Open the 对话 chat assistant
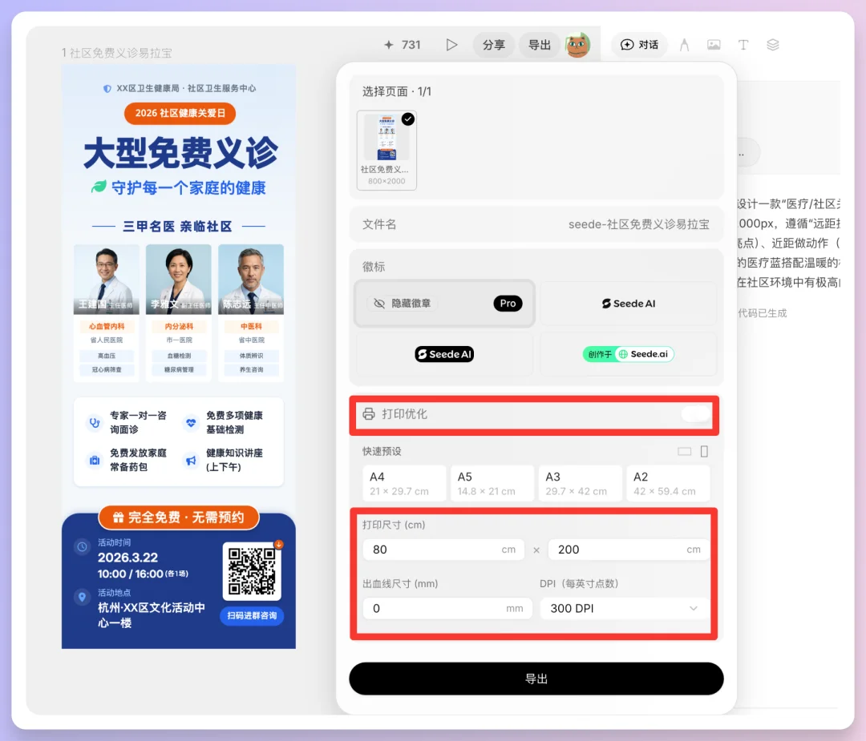Viewport: 866px width, 741px height. pos(639,45)
